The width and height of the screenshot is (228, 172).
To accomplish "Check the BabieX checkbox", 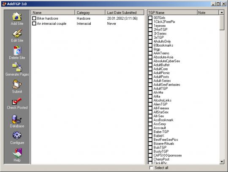I will point(150,136).
